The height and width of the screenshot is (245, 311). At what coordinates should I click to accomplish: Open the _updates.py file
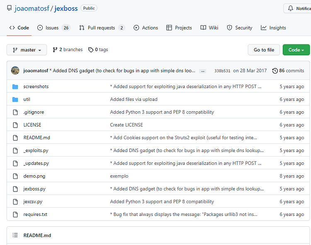pyautogui.click(x=36, y=163)
